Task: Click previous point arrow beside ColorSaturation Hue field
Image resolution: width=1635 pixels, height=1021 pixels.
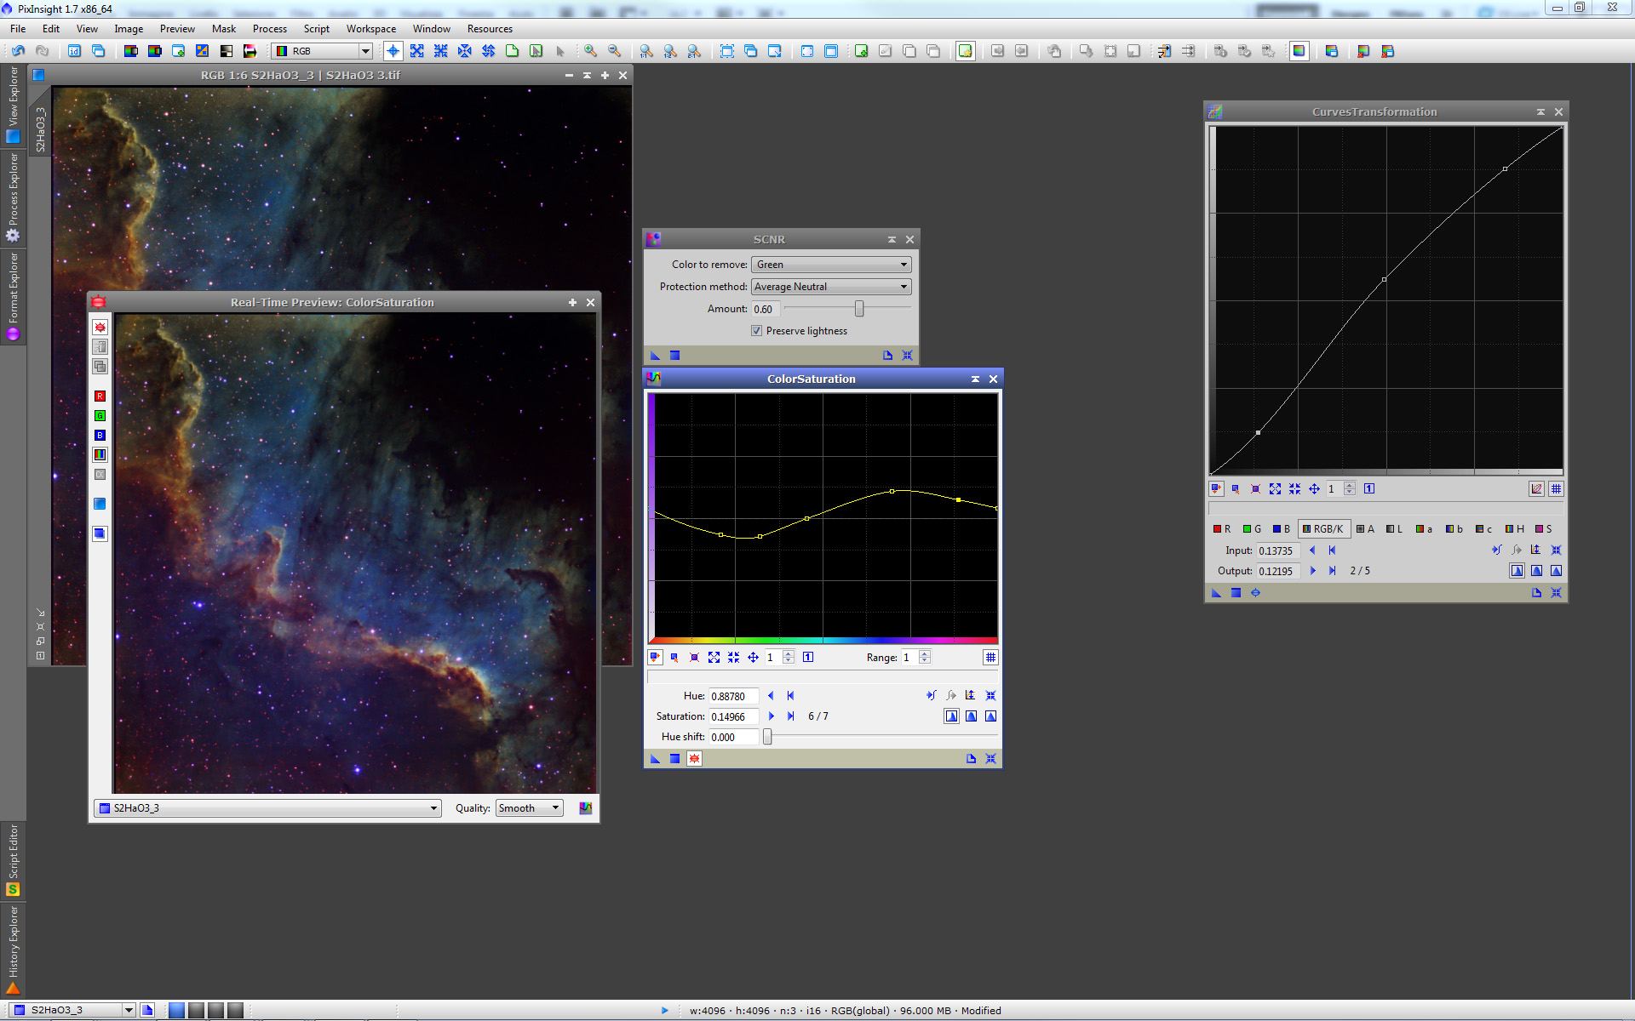Action: [771, 696]
